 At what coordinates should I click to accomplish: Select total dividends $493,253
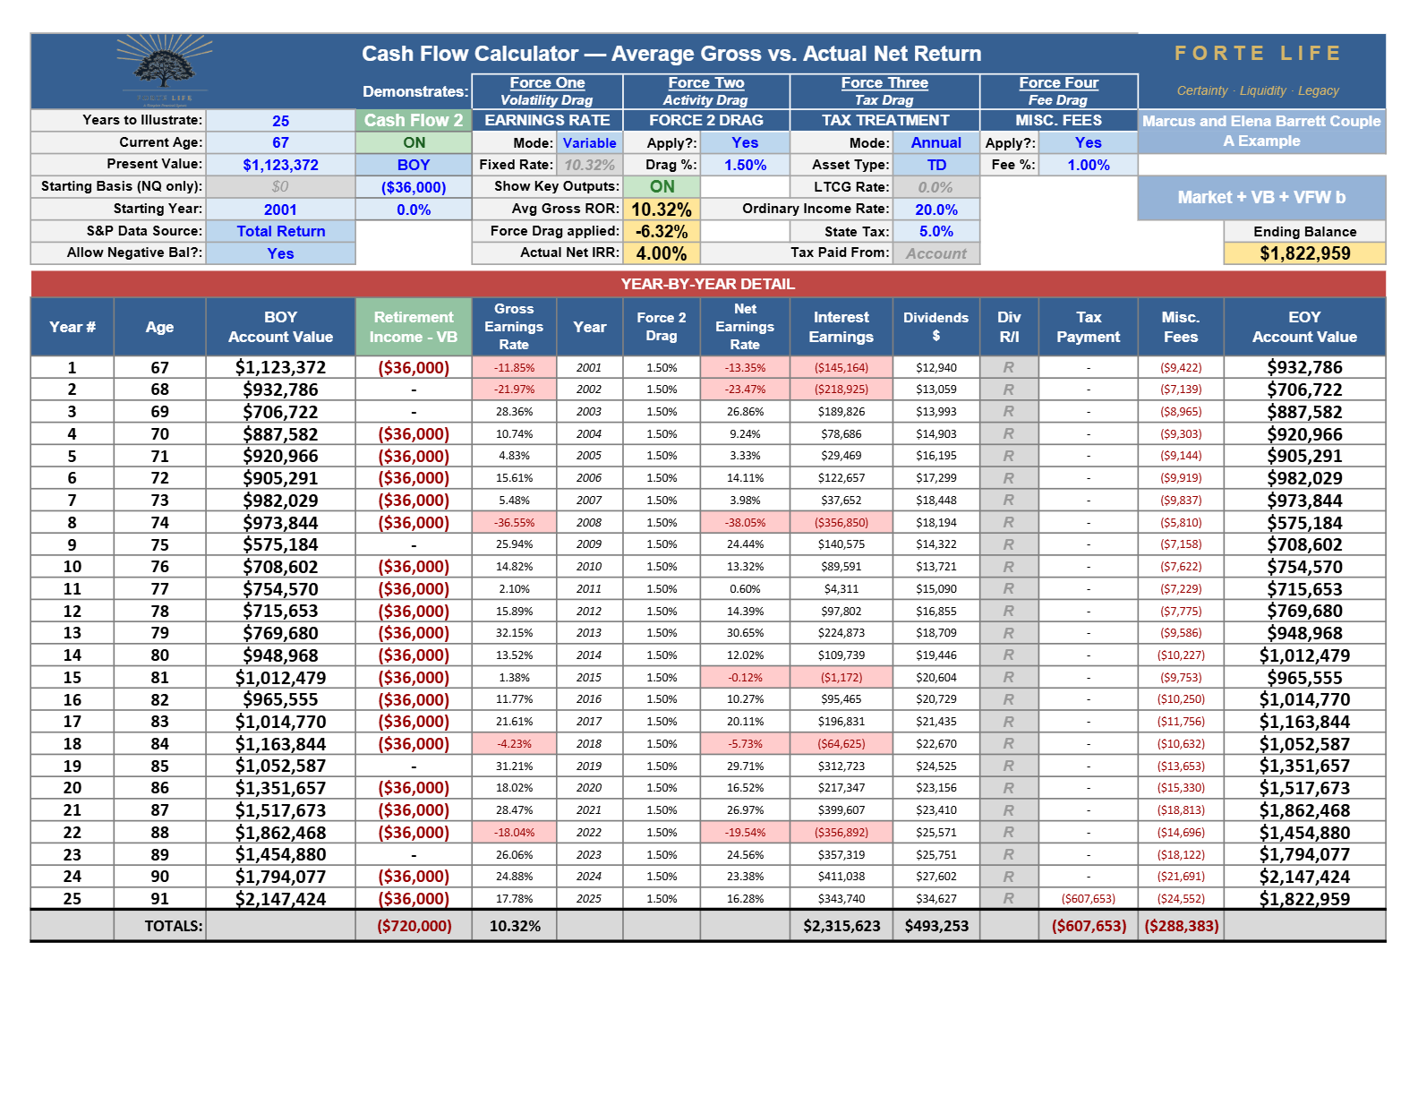pyautogui.click(x=936, y=926)
